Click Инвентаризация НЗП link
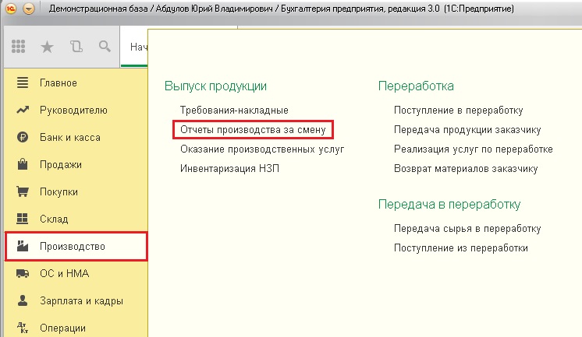Viewport: 582px width, 337px height. (x=229, y=168)
